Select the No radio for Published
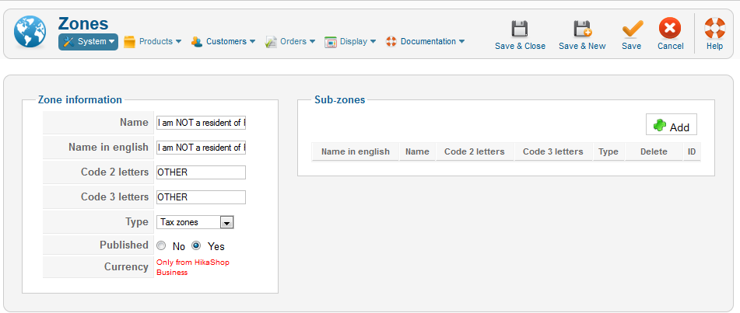The image size is (740, 313). pyautogui.click(x=161, y=245)
